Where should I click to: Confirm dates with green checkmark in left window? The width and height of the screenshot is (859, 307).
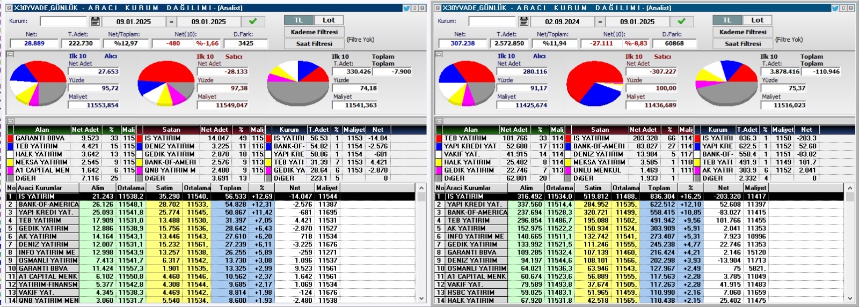tap(253, 21)
